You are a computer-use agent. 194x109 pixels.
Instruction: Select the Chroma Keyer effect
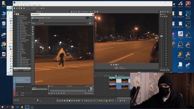(23, 30)
